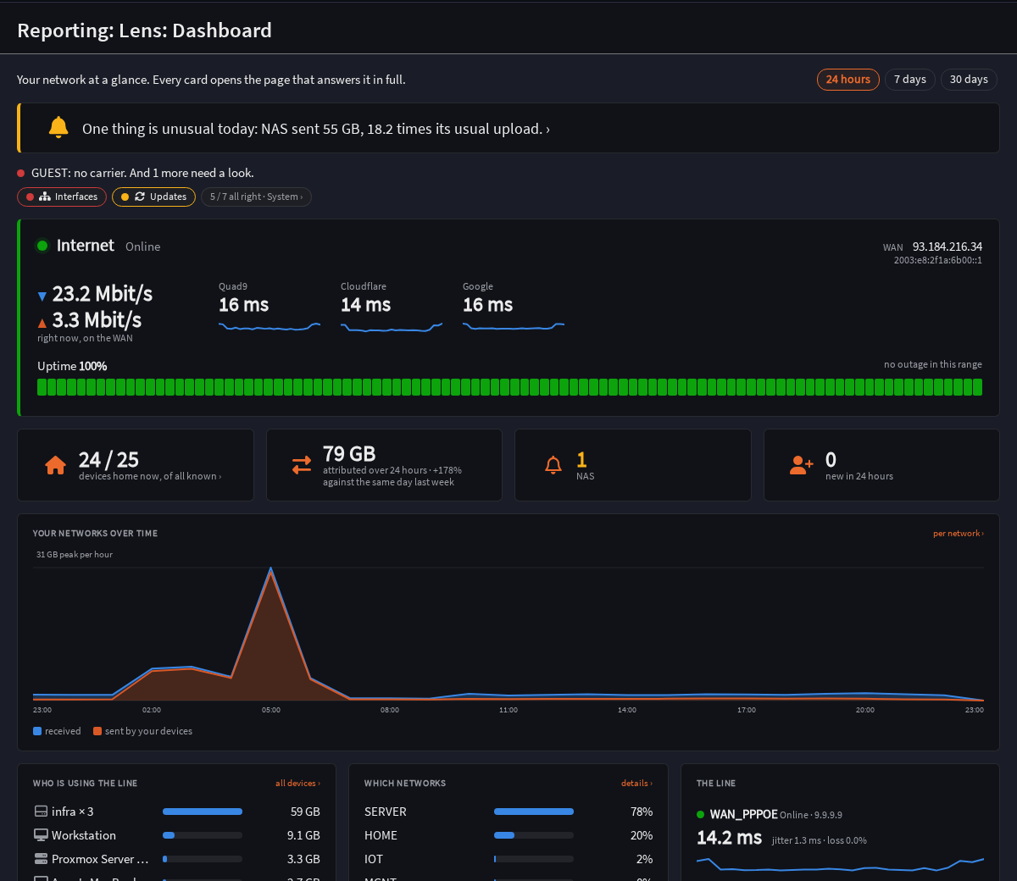Switch to the 7 days range
This screenshot has width=1017, height=881.
click(x=910, y=79)
